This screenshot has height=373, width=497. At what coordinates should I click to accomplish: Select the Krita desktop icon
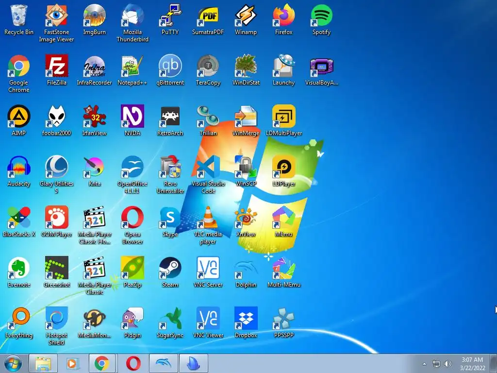(x=95, y=167)
